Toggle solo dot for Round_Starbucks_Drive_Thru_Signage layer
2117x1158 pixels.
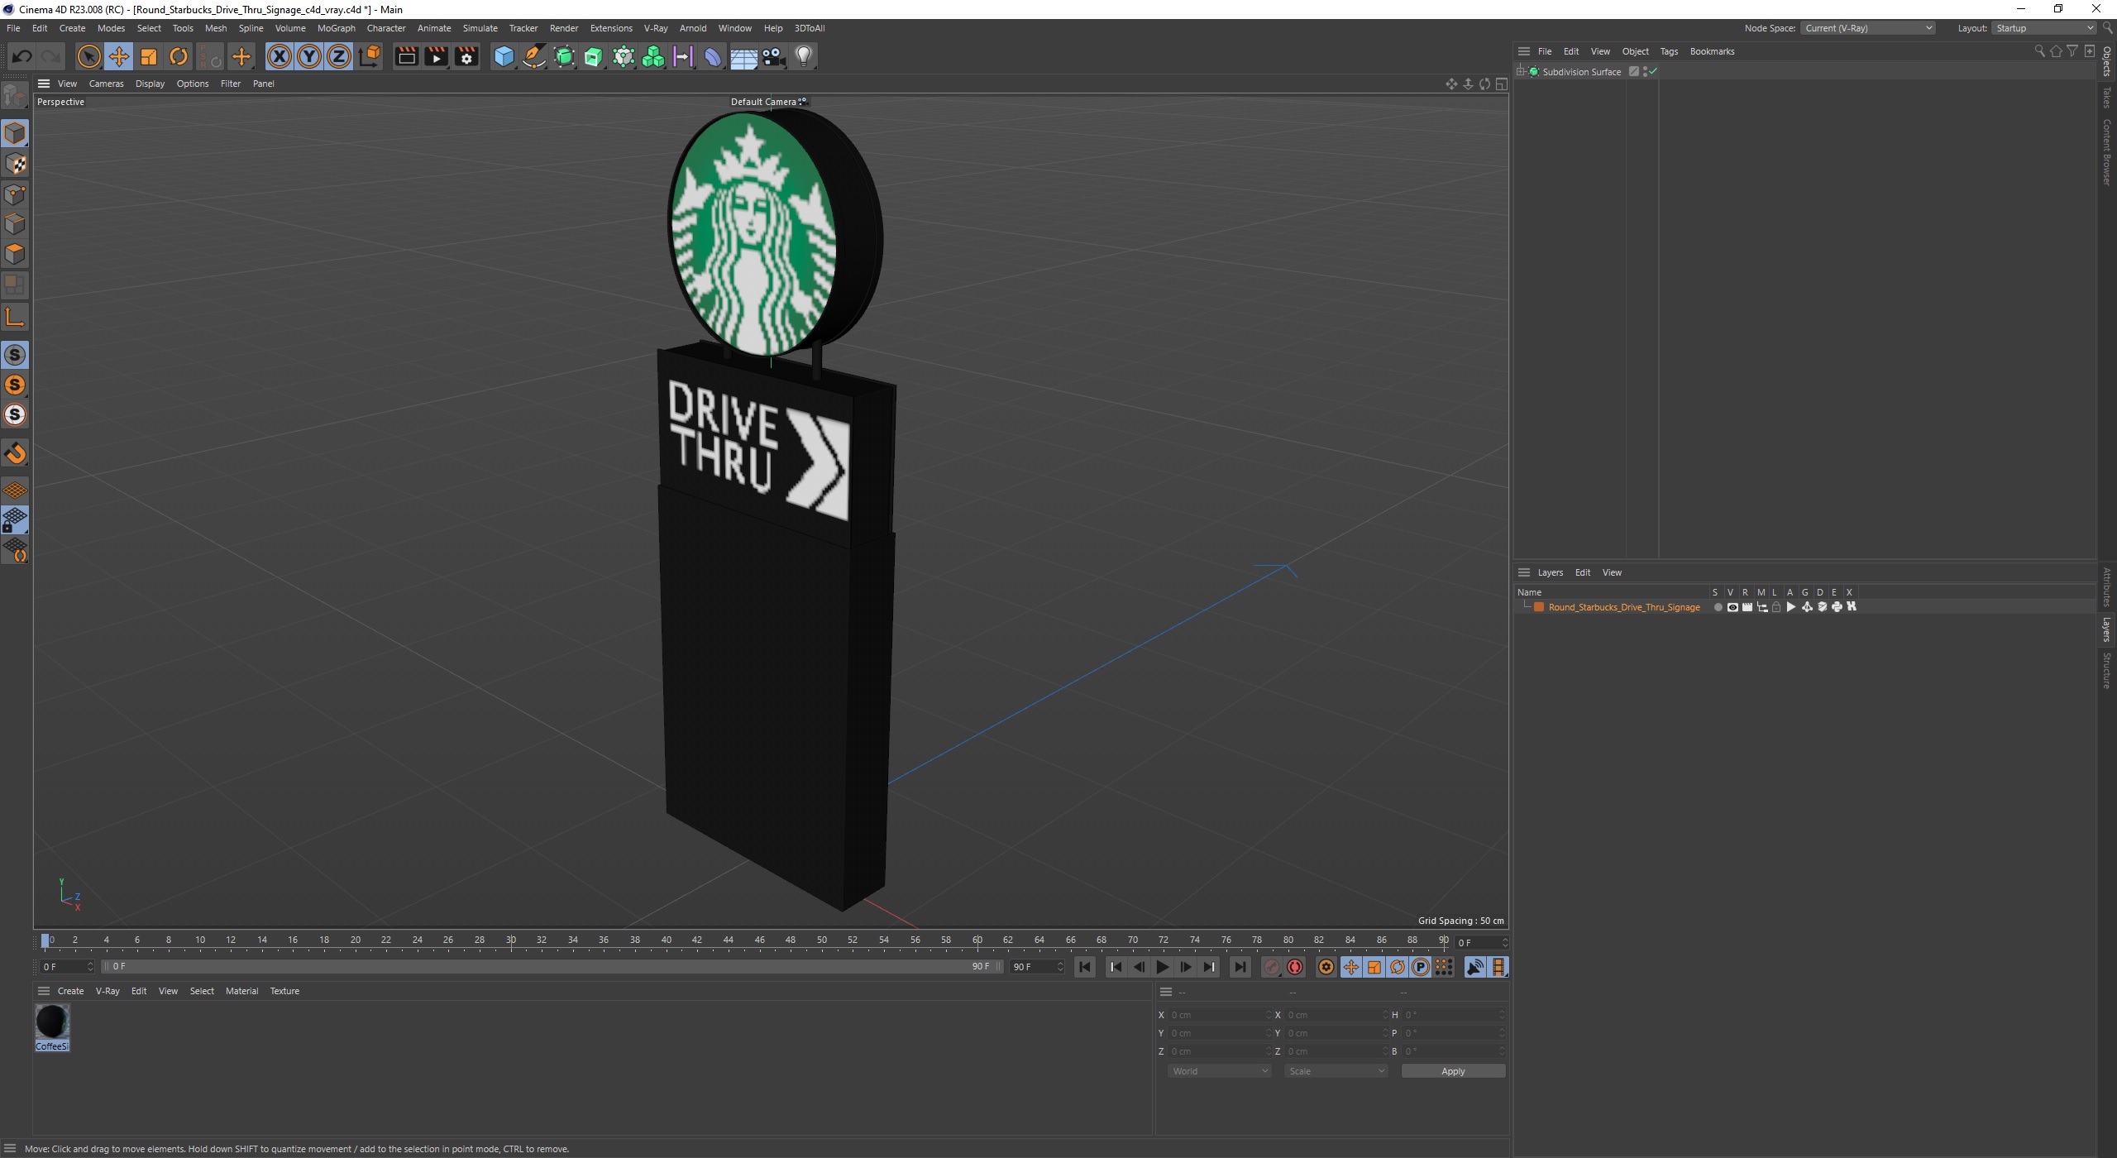(x=1718, y=607)
